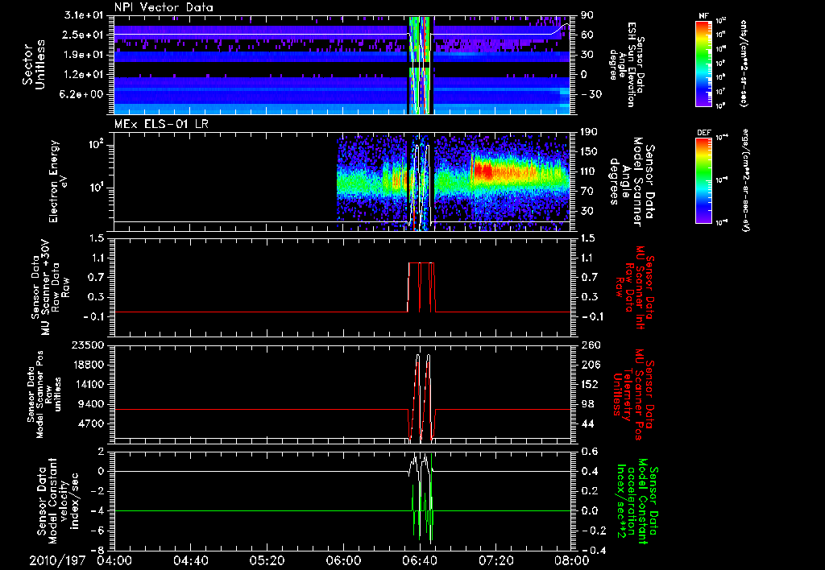Click the Model Scanner Pos Raw axis title
The width and height of the screenshot is (825, 570).
[44, 394]
